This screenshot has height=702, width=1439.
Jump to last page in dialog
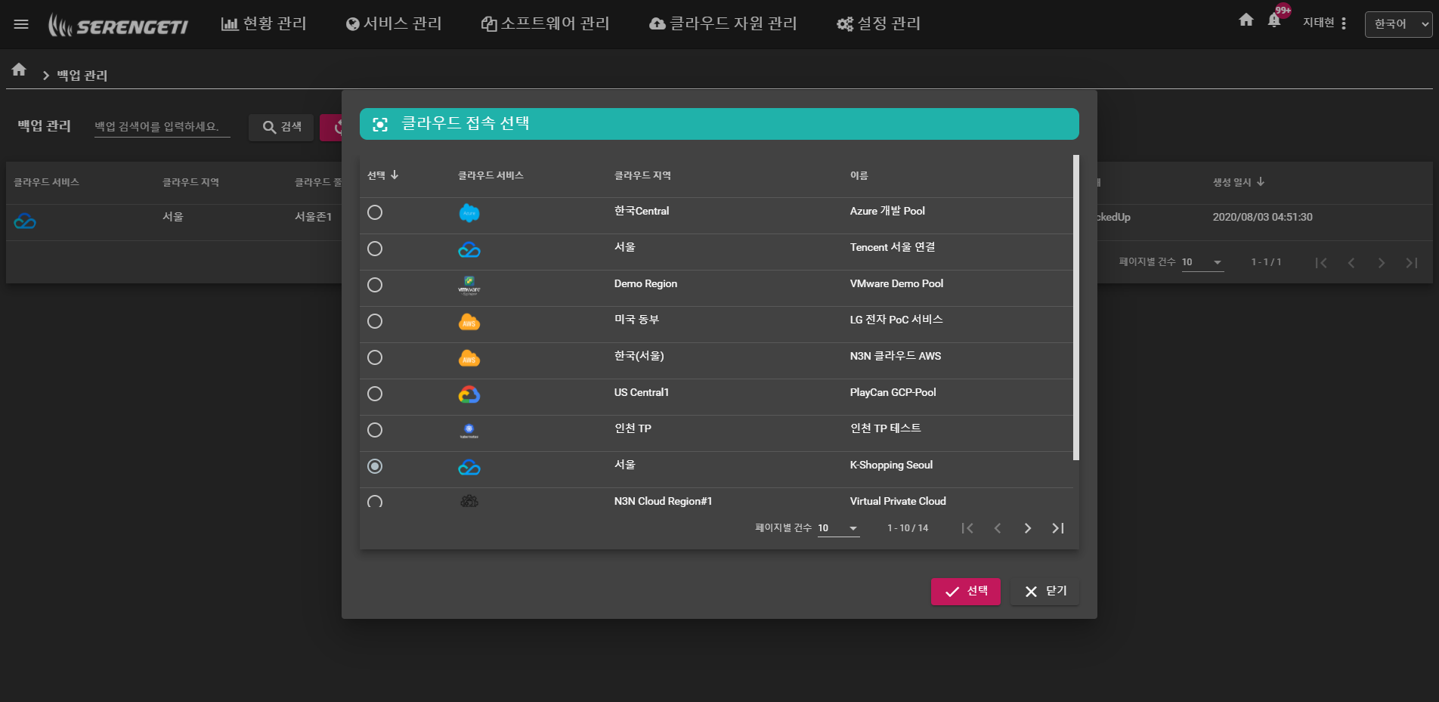tap(1057, 528)
